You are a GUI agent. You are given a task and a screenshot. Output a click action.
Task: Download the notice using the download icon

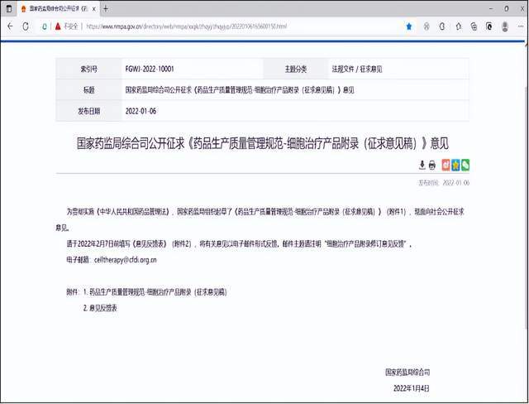click(x=422, y=165)
